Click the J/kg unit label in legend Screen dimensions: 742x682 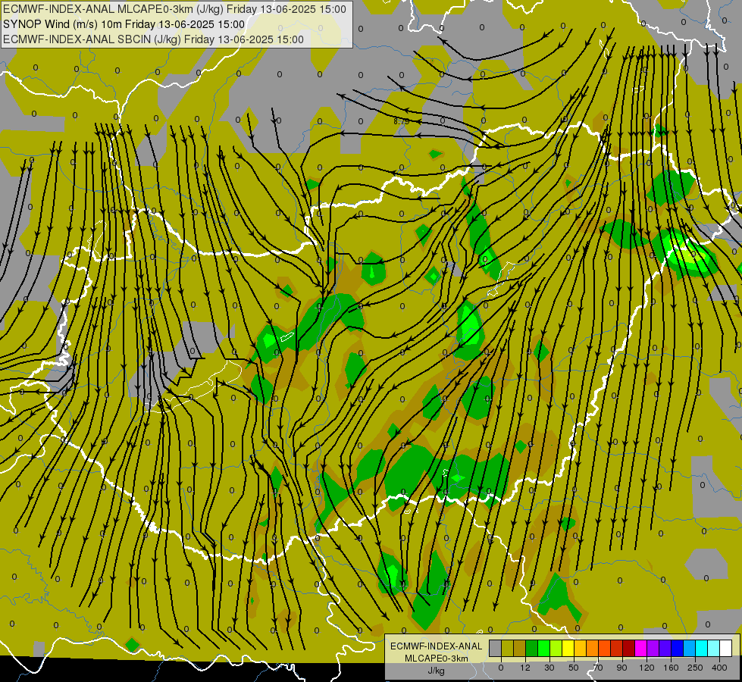pos(436,671)
